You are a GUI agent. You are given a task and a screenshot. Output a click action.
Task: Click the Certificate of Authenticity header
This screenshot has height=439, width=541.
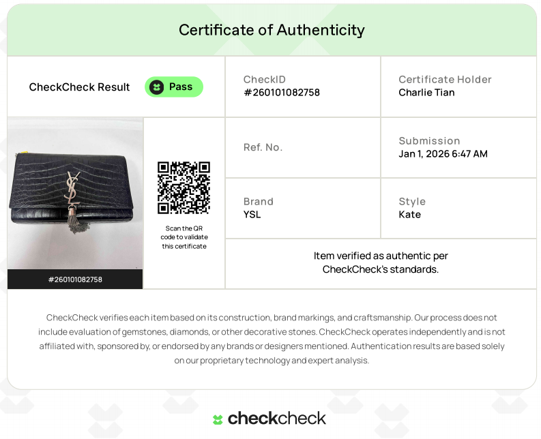(272, 30)
